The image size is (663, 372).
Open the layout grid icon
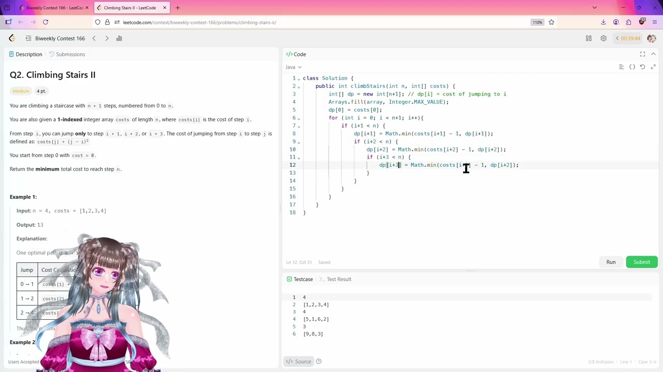click(588, 38)
